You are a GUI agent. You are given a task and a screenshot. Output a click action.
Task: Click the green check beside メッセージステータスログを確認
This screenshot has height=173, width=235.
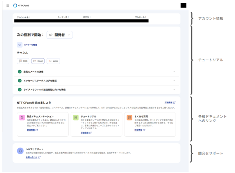point(20,81)
